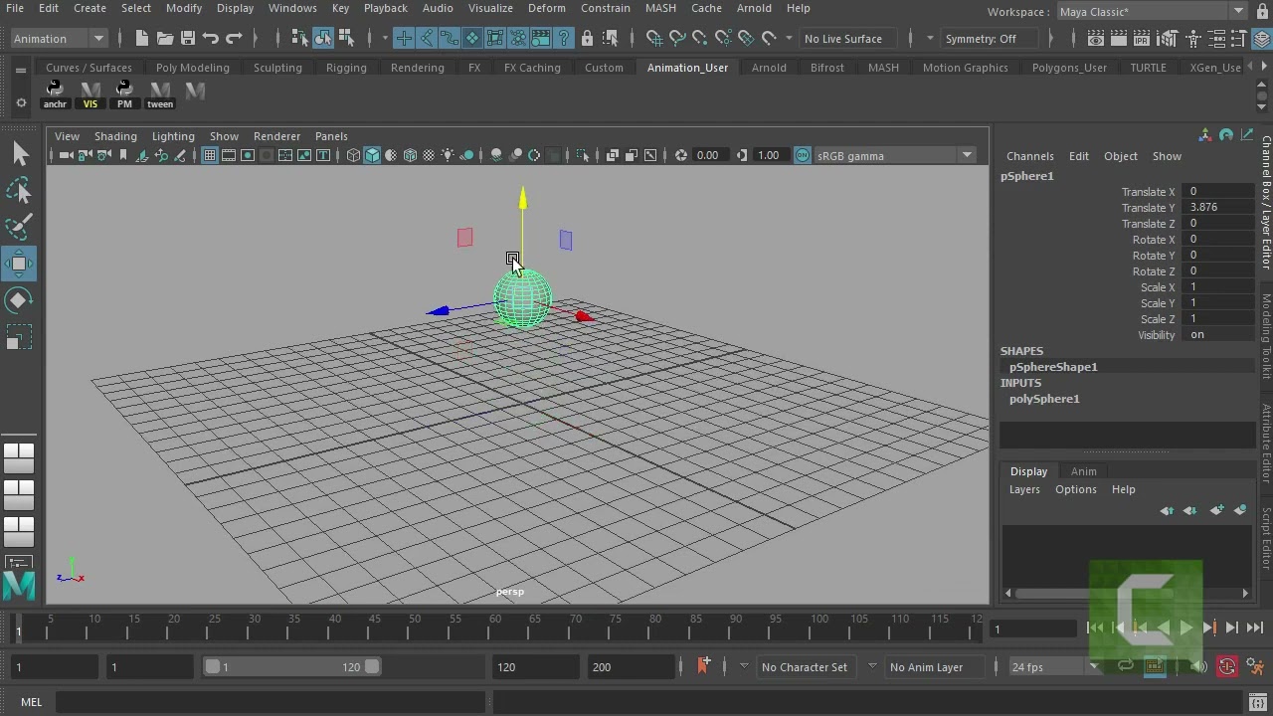Toggle sRGB gamma color management

pyautogui.click(x=803, y=155)
